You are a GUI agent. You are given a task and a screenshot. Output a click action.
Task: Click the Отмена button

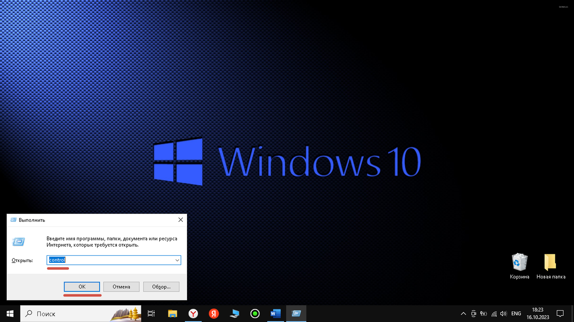pyautogui.click(x=121, y=287)
